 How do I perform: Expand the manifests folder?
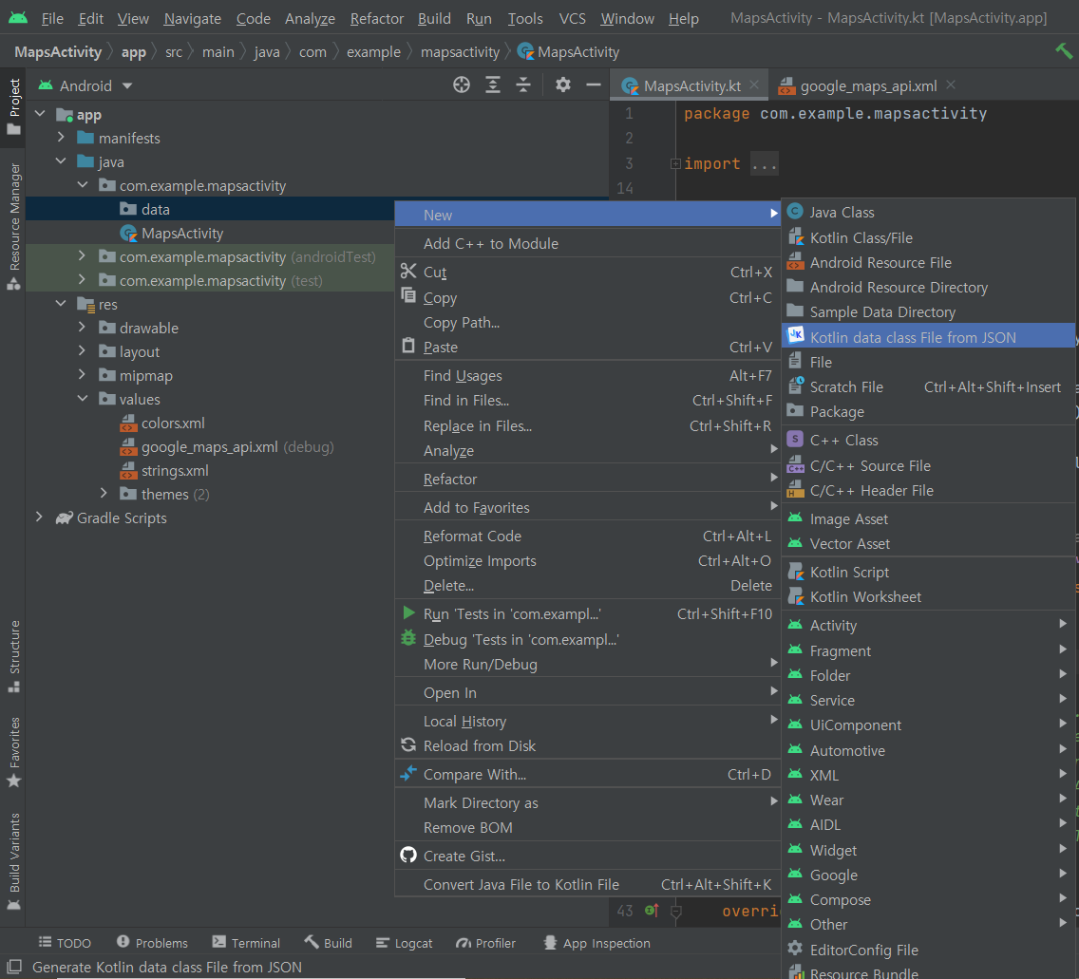(x=61, y=138)
